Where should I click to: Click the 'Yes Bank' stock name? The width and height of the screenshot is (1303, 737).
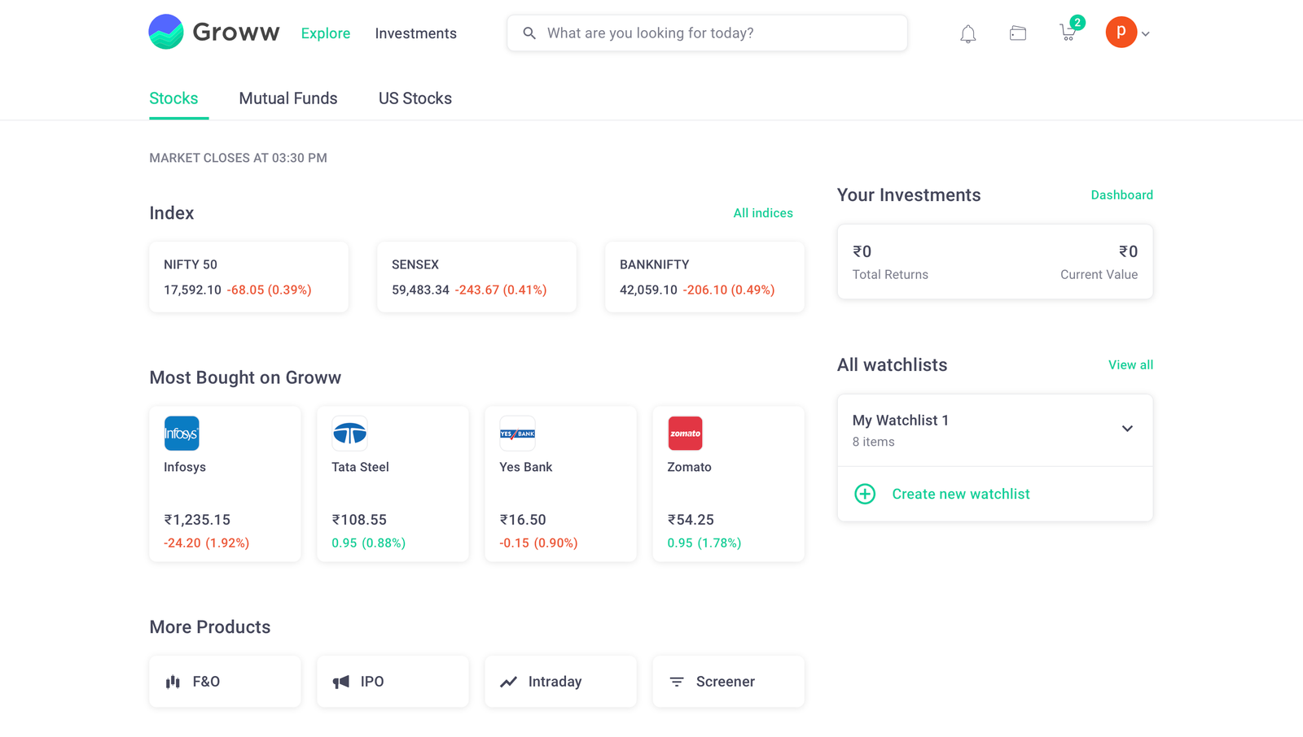coord(525,467)
